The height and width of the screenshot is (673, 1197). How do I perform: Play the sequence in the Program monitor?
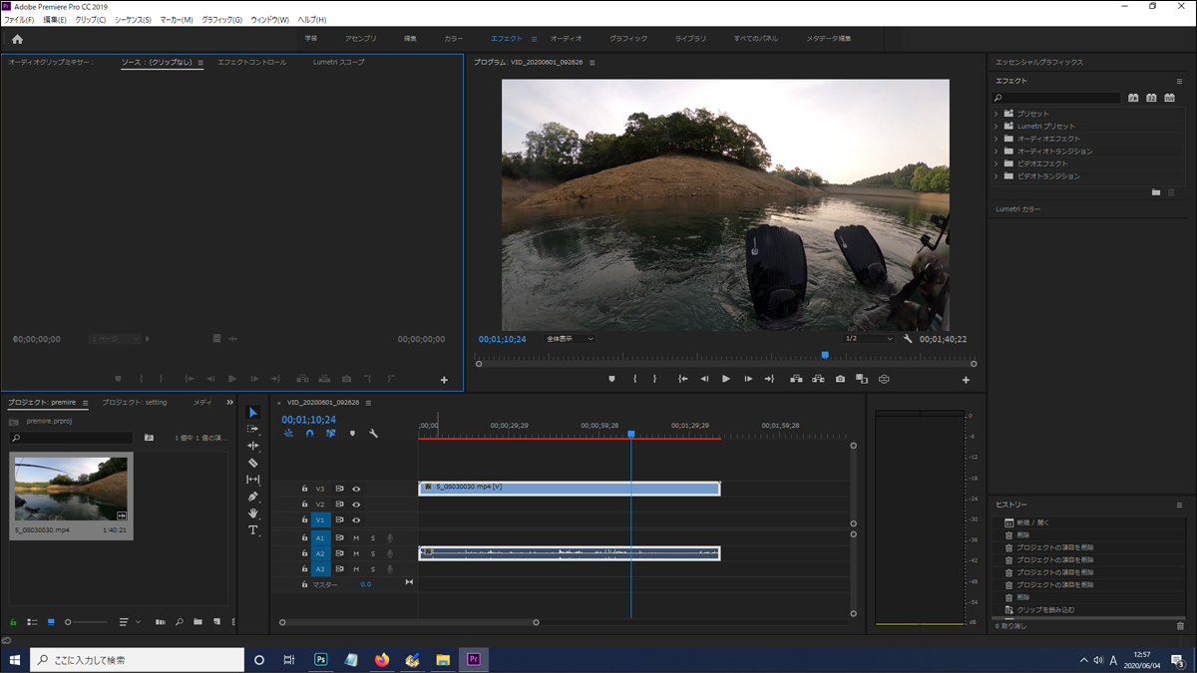tap(725, 379)
